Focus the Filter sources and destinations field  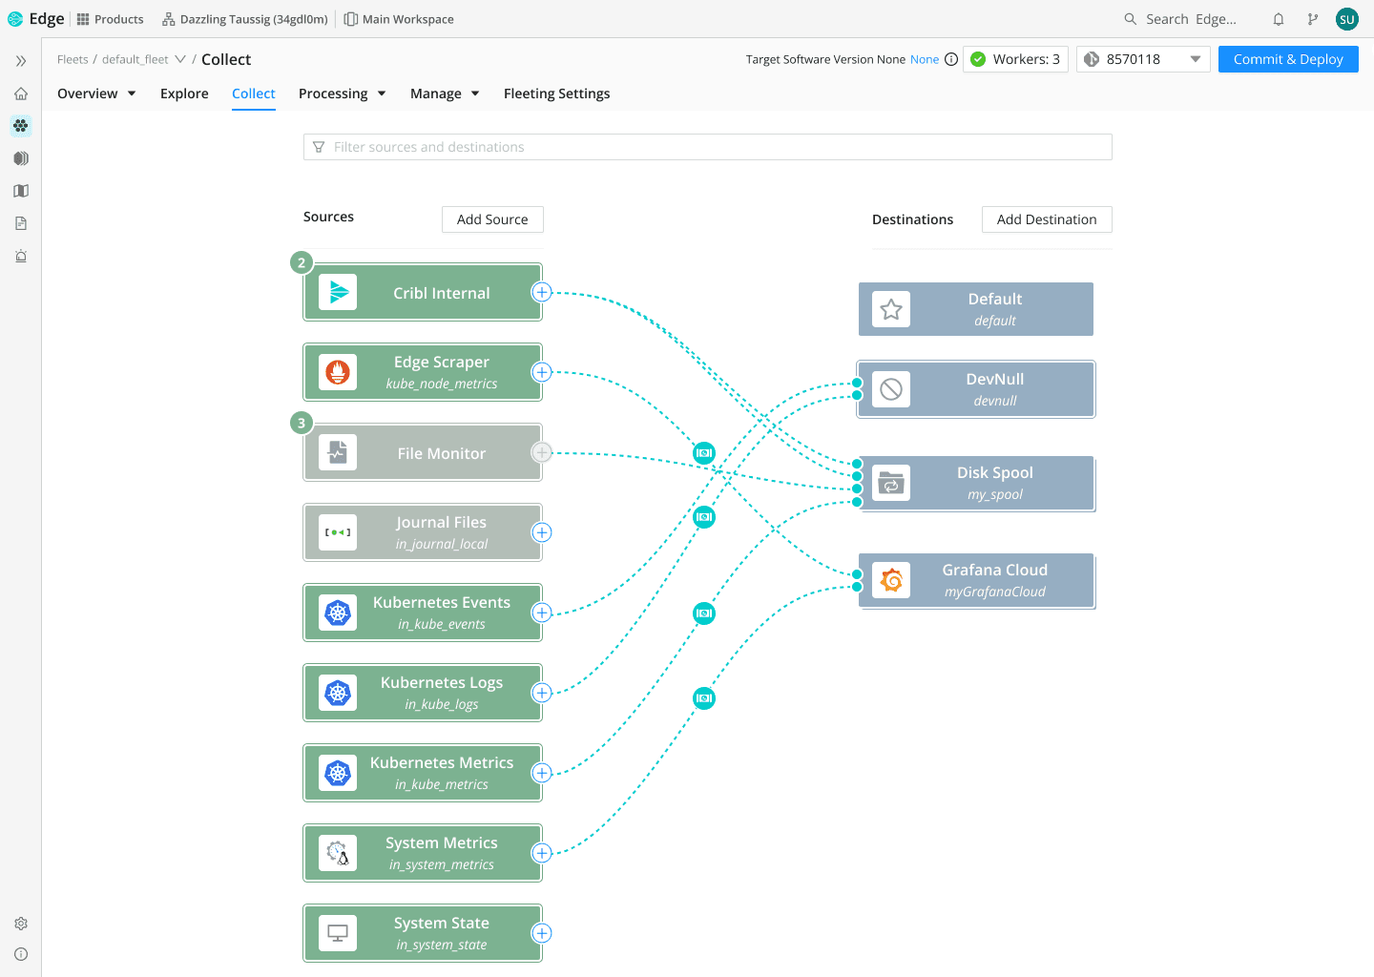tap(708, 147)
